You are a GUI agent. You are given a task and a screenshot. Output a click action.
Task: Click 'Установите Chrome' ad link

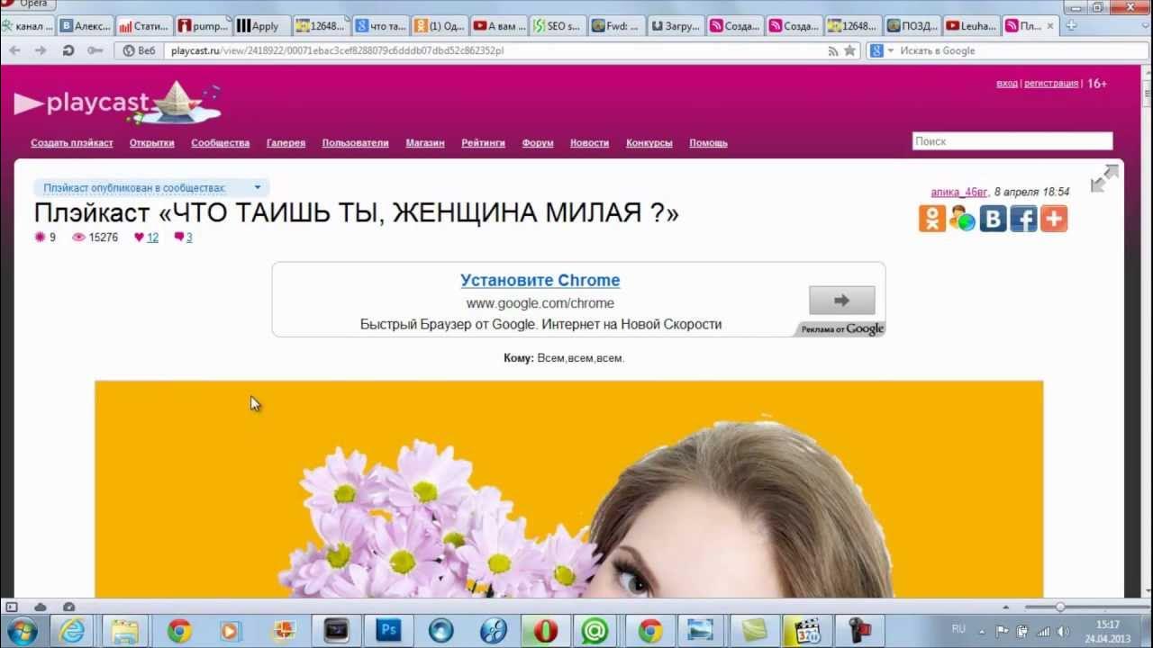point(540,280)
